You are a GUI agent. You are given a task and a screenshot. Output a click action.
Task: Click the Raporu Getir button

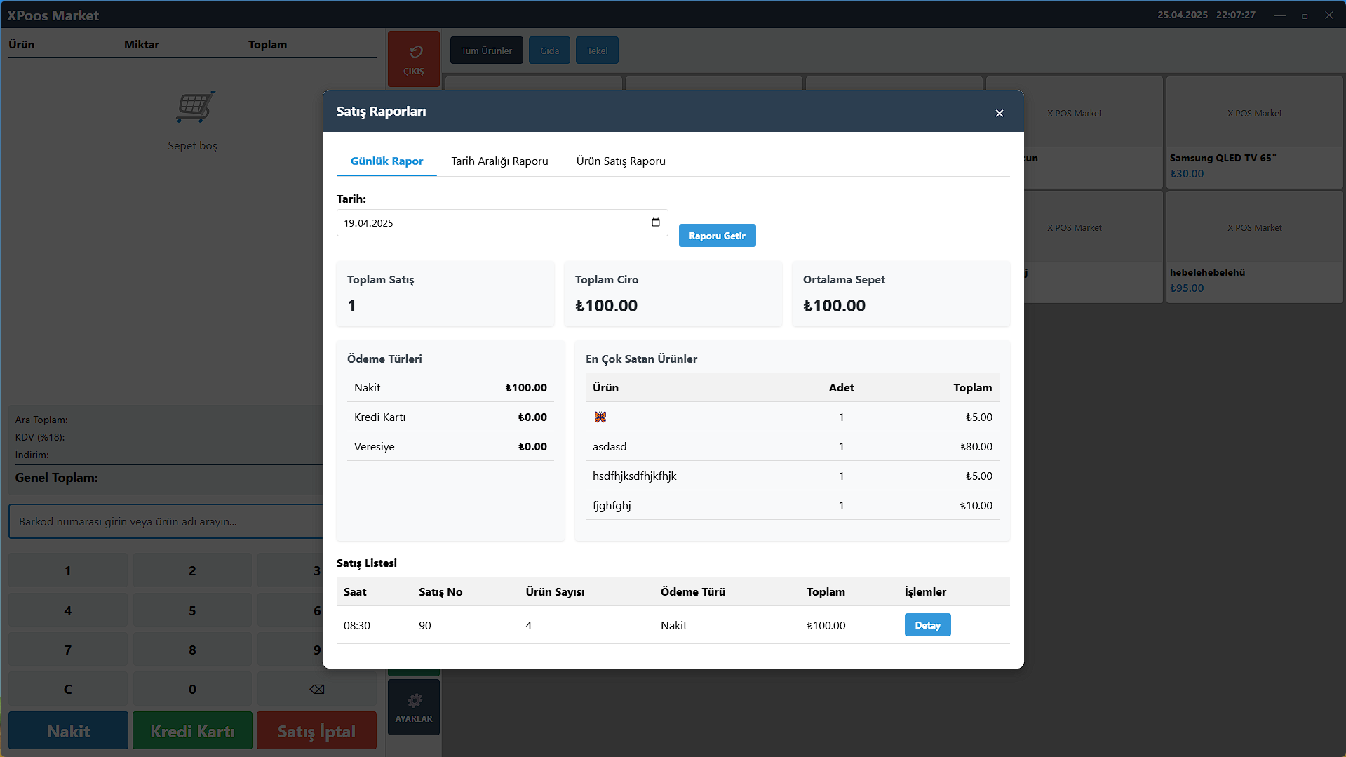tap(717, 236)
